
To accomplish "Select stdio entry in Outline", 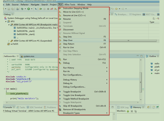I will [x=157, y=63].
